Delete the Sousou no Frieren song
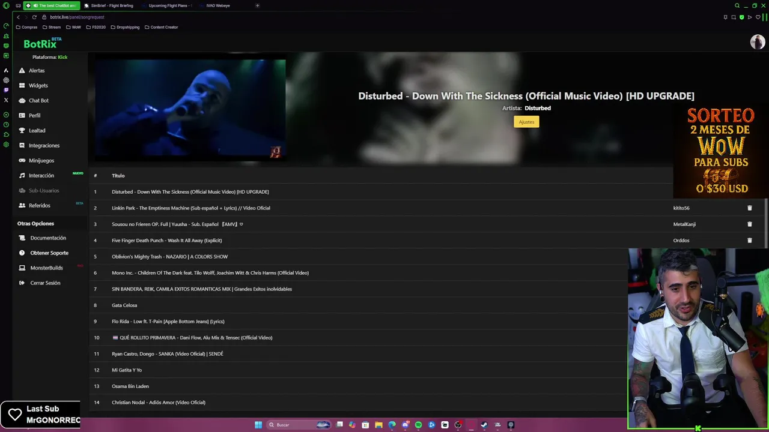This screenshot has width=769, height=432. click(749, 224)
